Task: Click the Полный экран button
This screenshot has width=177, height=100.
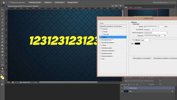Action: (59, 2)
